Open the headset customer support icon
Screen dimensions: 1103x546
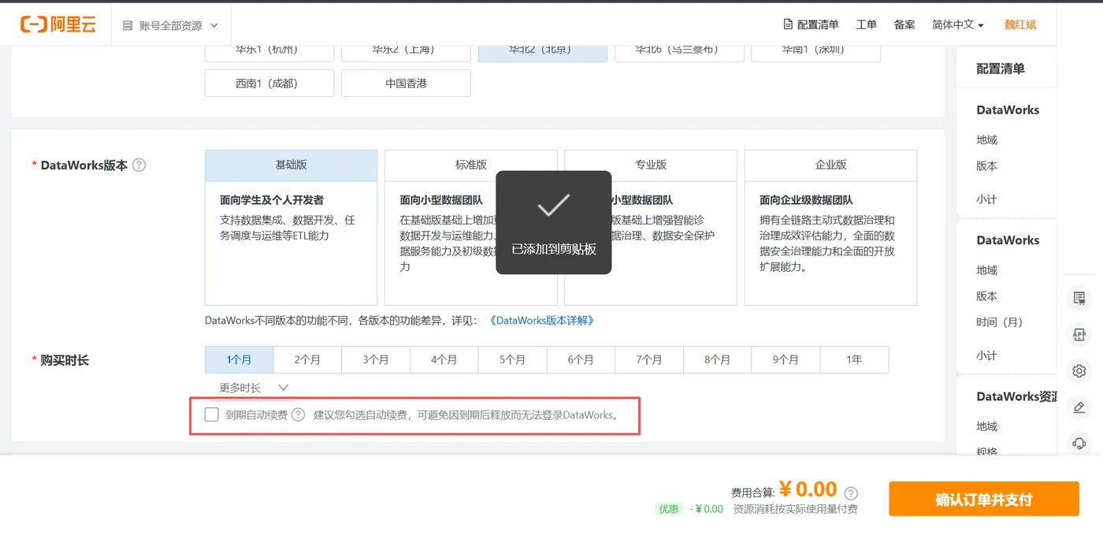[x=1079, y=444]
